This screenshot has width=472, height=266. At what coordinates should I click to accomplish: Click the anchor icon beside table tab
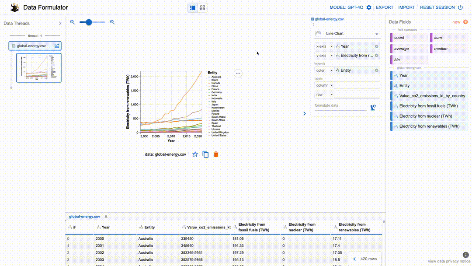tap(106, 216)
